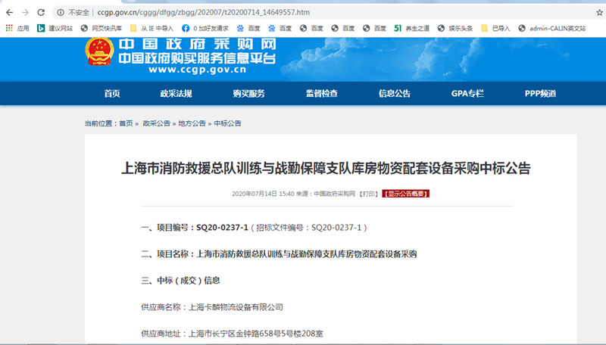This screenshot has width=606, height=345.
Task: Open the 养生之道 bookmark
Action: tap(411, 28)
